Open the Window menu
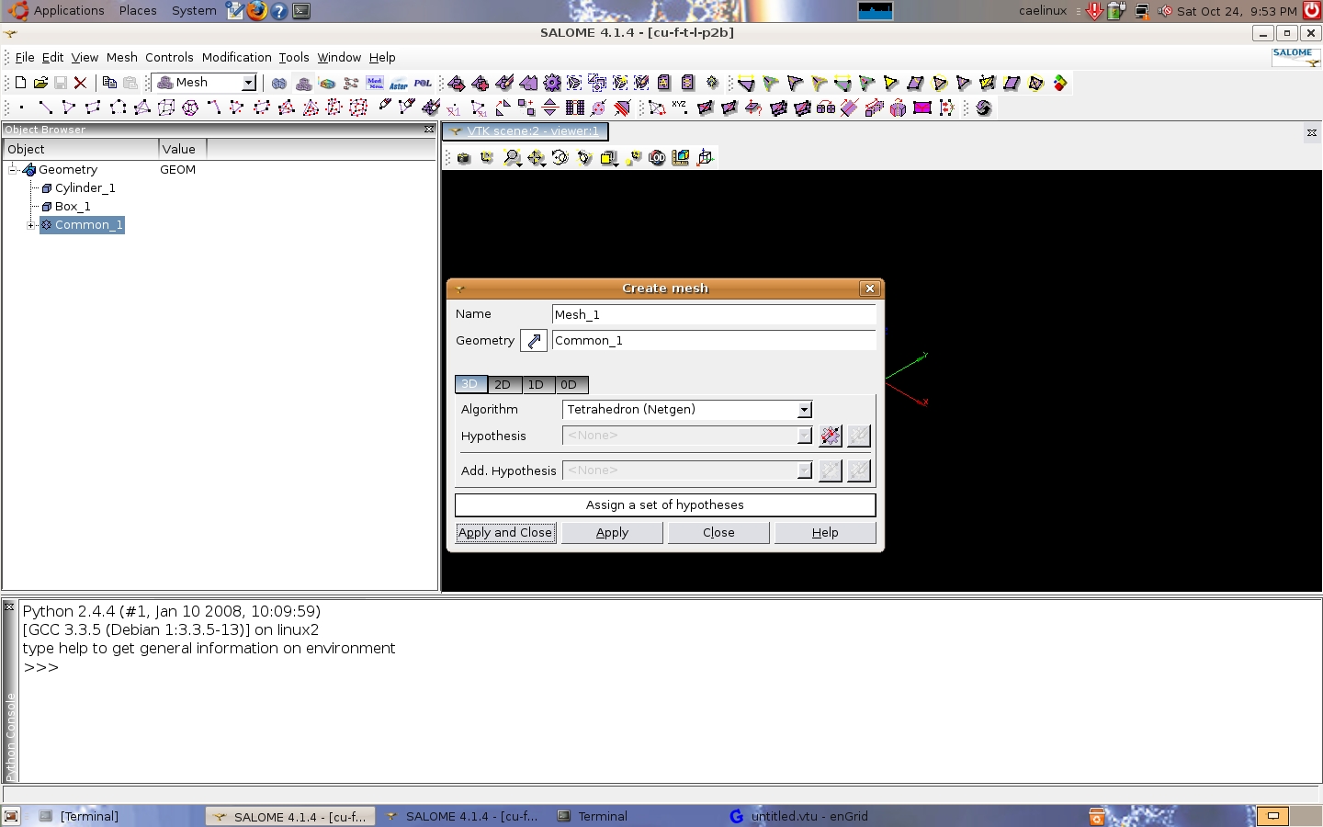 (339, 57)
